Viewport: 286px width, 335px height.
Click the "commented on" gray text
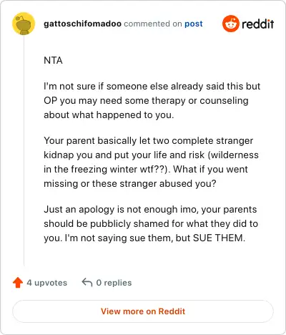click(153, 24)
